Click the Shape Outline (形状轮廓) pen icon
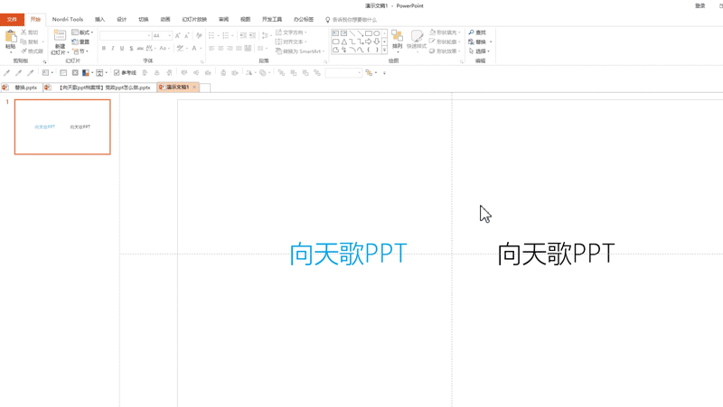 tap(433, 42)
